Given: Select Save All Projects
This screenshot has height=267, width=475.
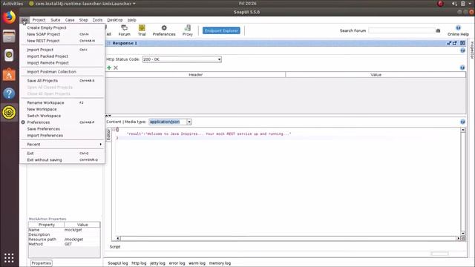Looking at the screenshot, I should pyautogui.click(x=42, y=81).
